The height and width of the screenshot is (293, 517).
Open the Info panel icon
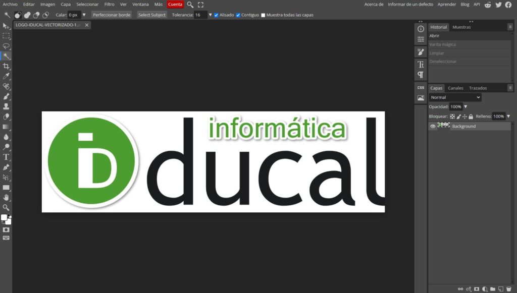point(421,29)
